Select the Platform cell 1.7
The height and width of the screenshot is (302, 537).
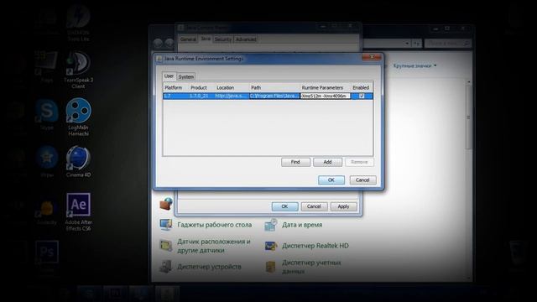pos(175,96)
